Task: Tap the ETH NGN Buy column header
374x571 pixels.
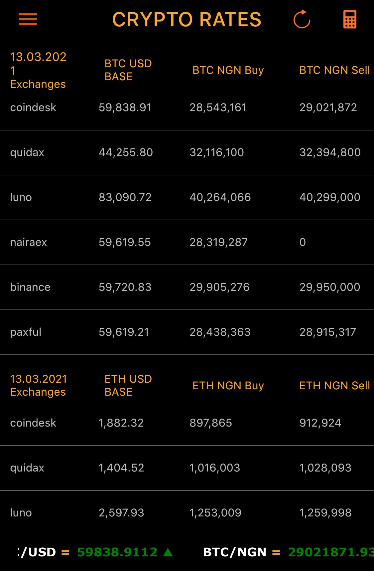Action: click(228, 386)
